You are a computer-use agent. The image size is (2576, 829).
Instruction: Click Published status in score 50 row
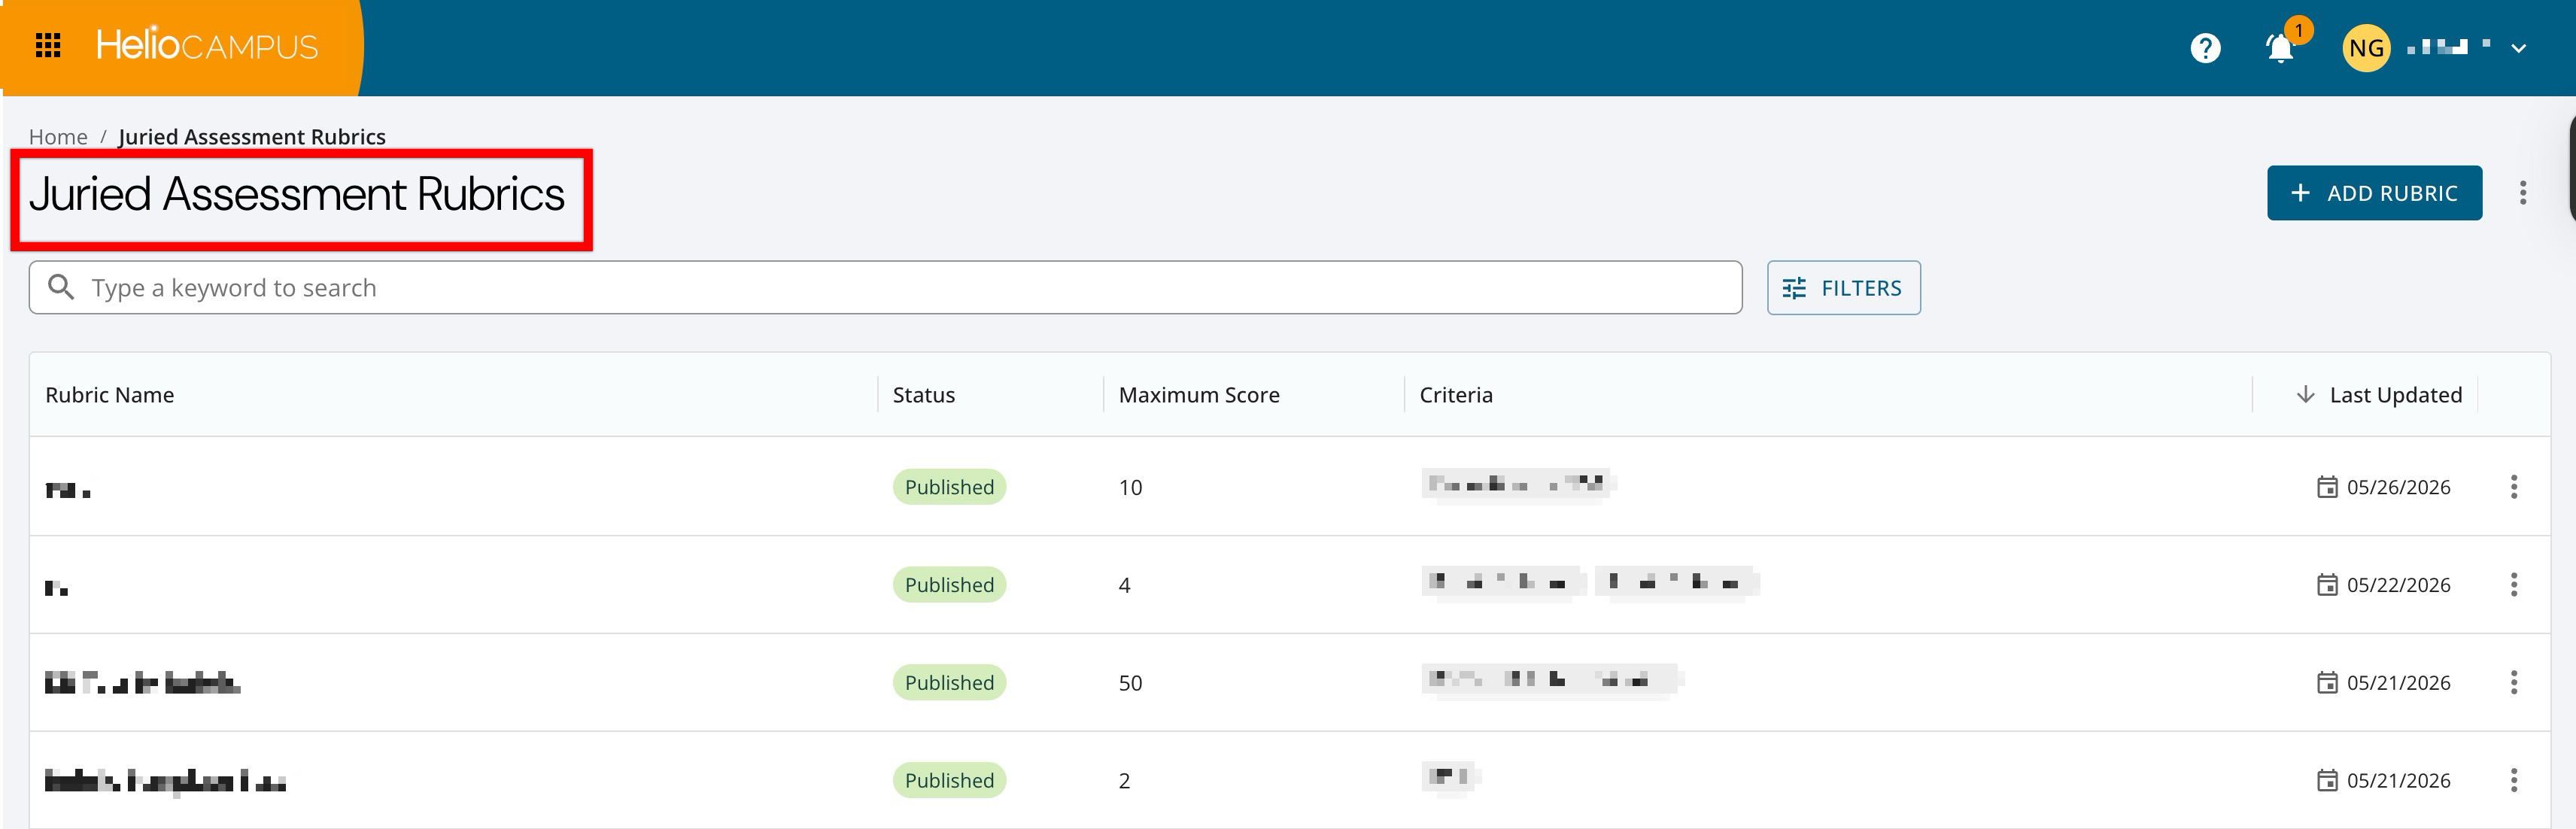pos(949,683)
